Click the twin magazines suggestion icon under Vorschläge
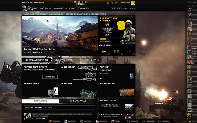Screen dimensions: 197x123 pos(116,51)
